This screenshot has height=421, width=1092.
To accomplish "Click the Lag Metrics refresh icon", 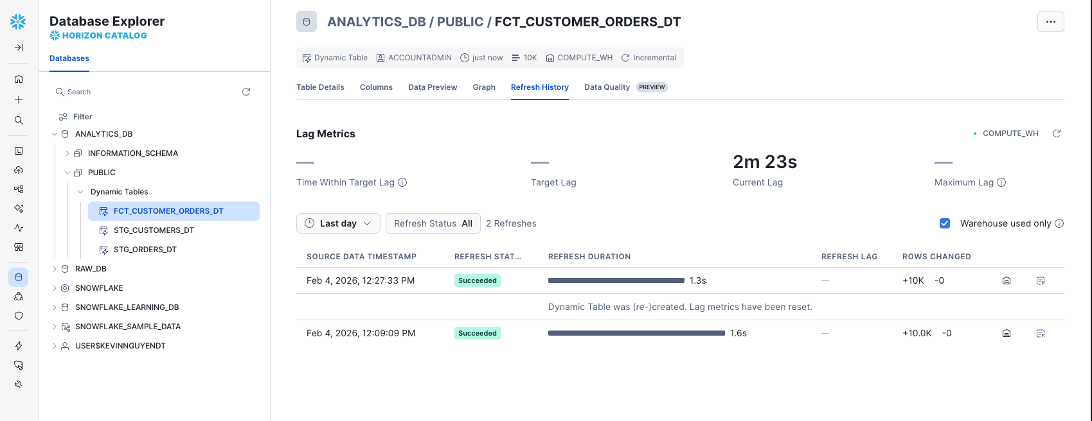I will pyautogui.click(x=1056, y=133).
